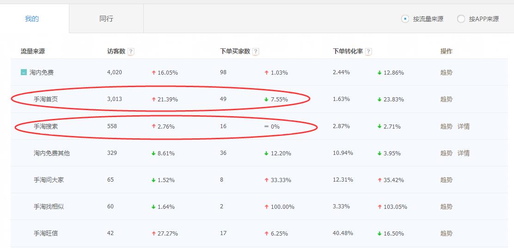Switch to the 同行 tab

[x=106, y=19]
